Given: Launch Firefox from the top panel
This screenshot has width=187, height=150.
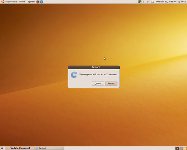Looking at the screenshot, I should 38,2.
